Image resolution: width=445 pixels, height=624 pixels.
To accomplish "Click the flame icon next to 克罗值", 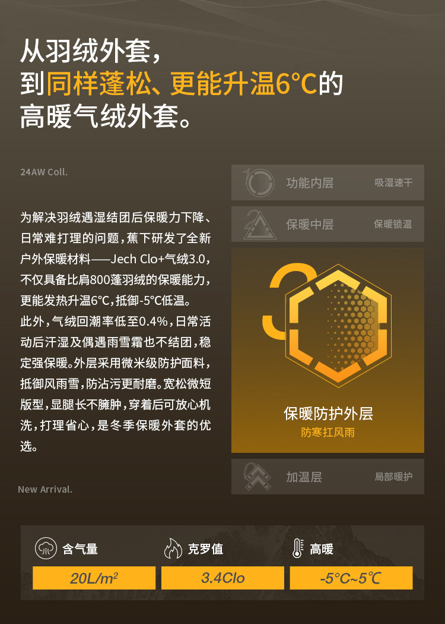I will pyautogui.click(x=173, y=549).
